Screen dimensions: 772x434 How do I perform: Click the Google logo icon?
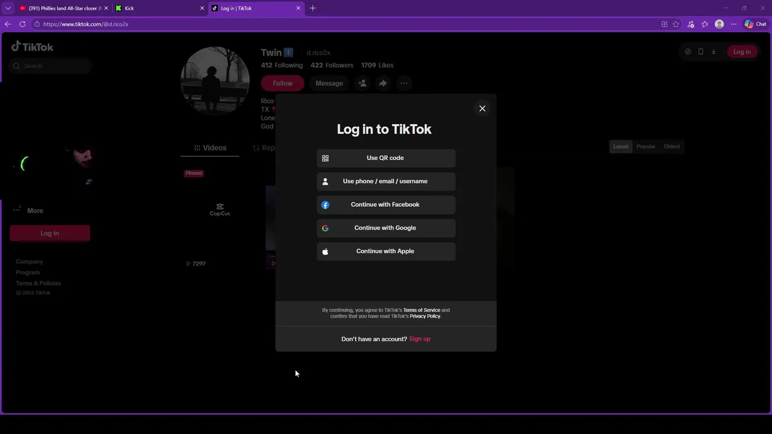pyautogui.click(x=325, y=228)
